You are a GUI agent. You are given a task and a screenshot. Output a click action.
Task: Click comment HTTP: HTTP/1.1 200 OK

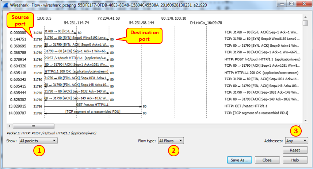(261, 72)
